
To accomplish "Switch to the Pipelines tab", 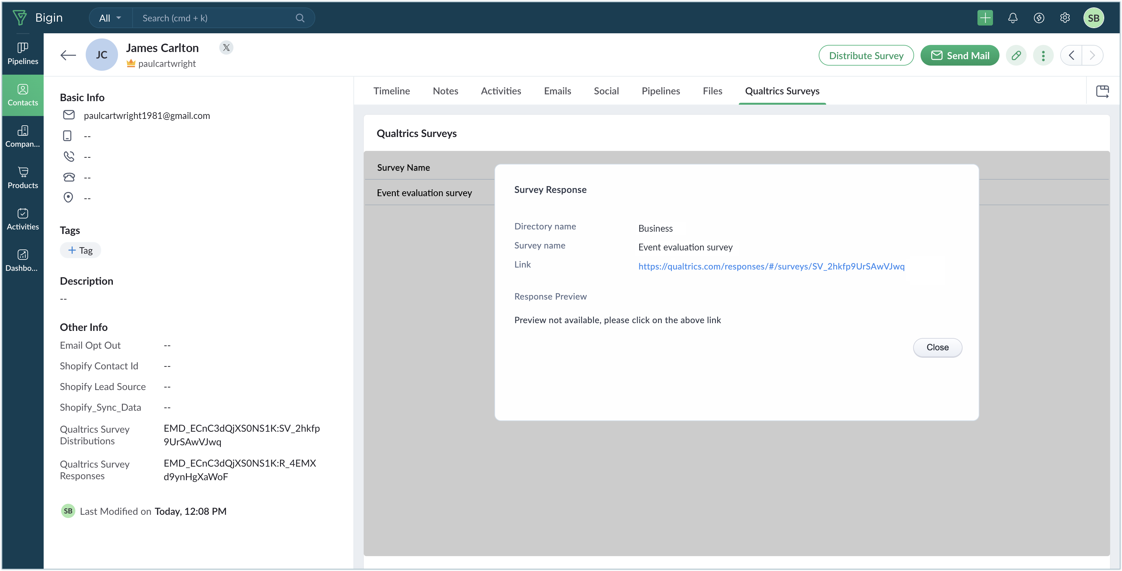I will 660,91.
